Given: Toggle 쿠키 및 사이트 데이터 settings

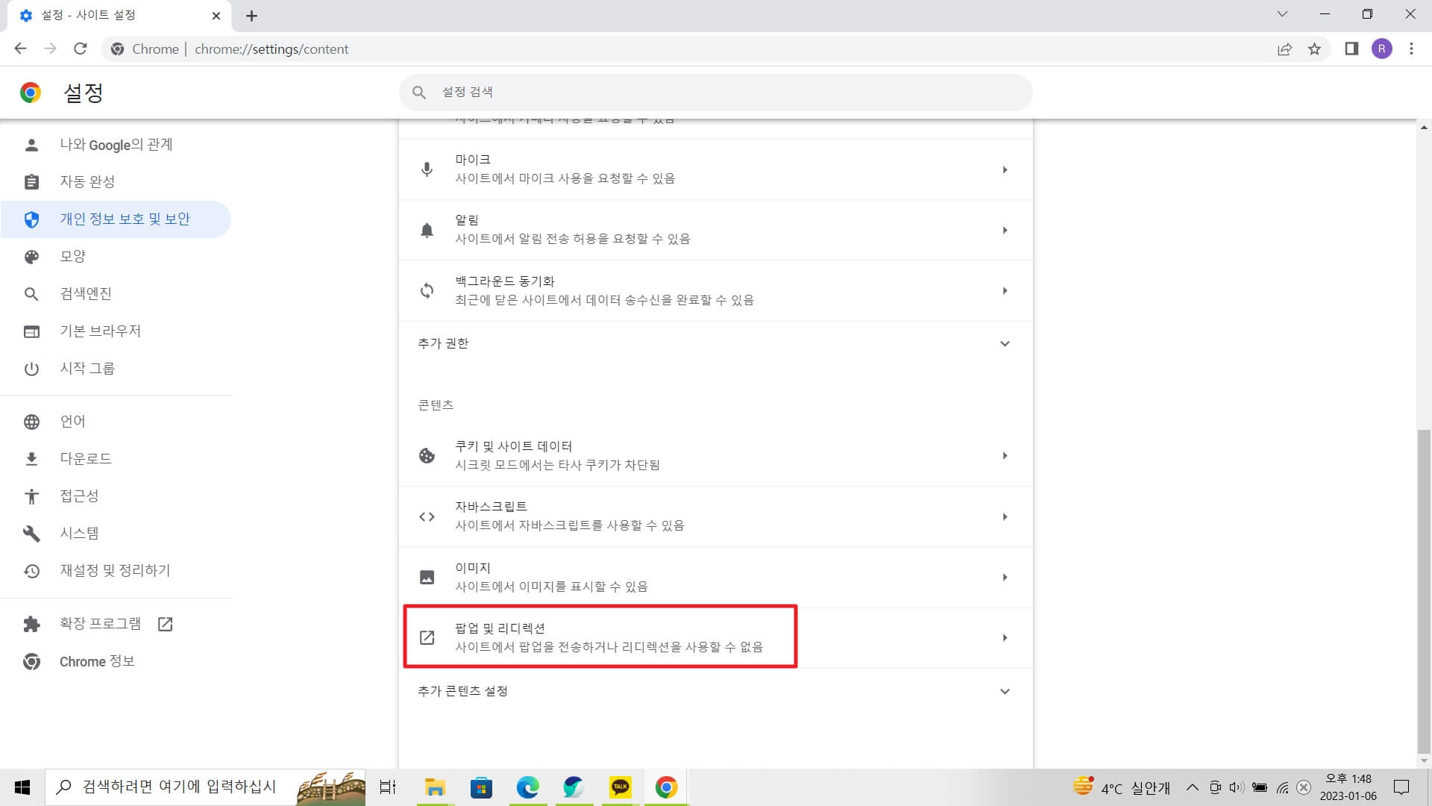Looking at the screenshot, I should click(x=715, y=456).
